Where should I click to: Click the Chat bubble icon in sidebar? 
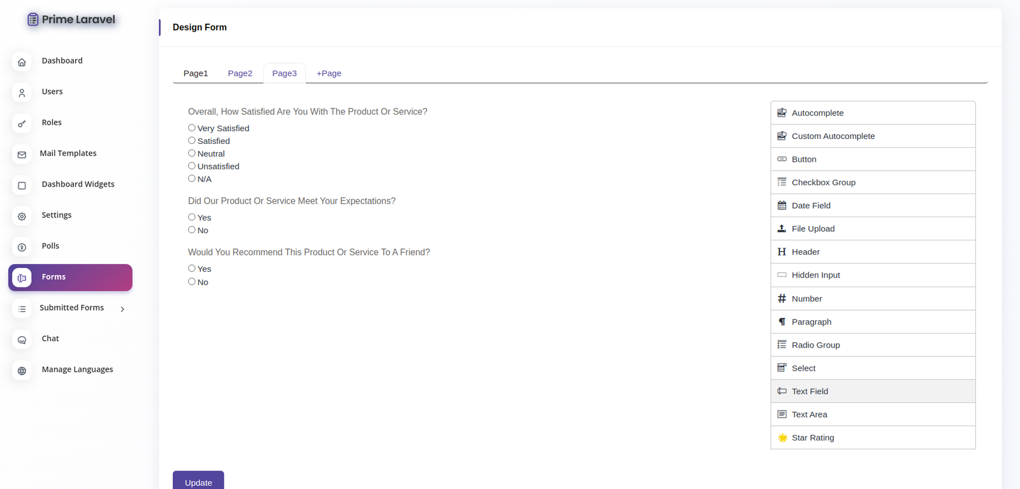(22, 340)
